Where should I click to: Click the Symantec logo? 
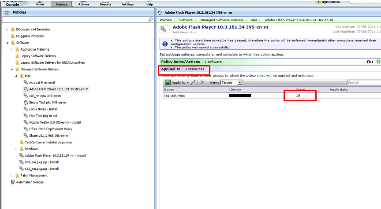[328, 2]
